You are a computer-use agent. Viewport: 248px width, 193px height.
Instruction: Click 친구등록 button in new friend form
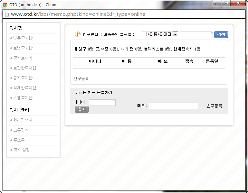pyautogui.click(x=214, y=106)
